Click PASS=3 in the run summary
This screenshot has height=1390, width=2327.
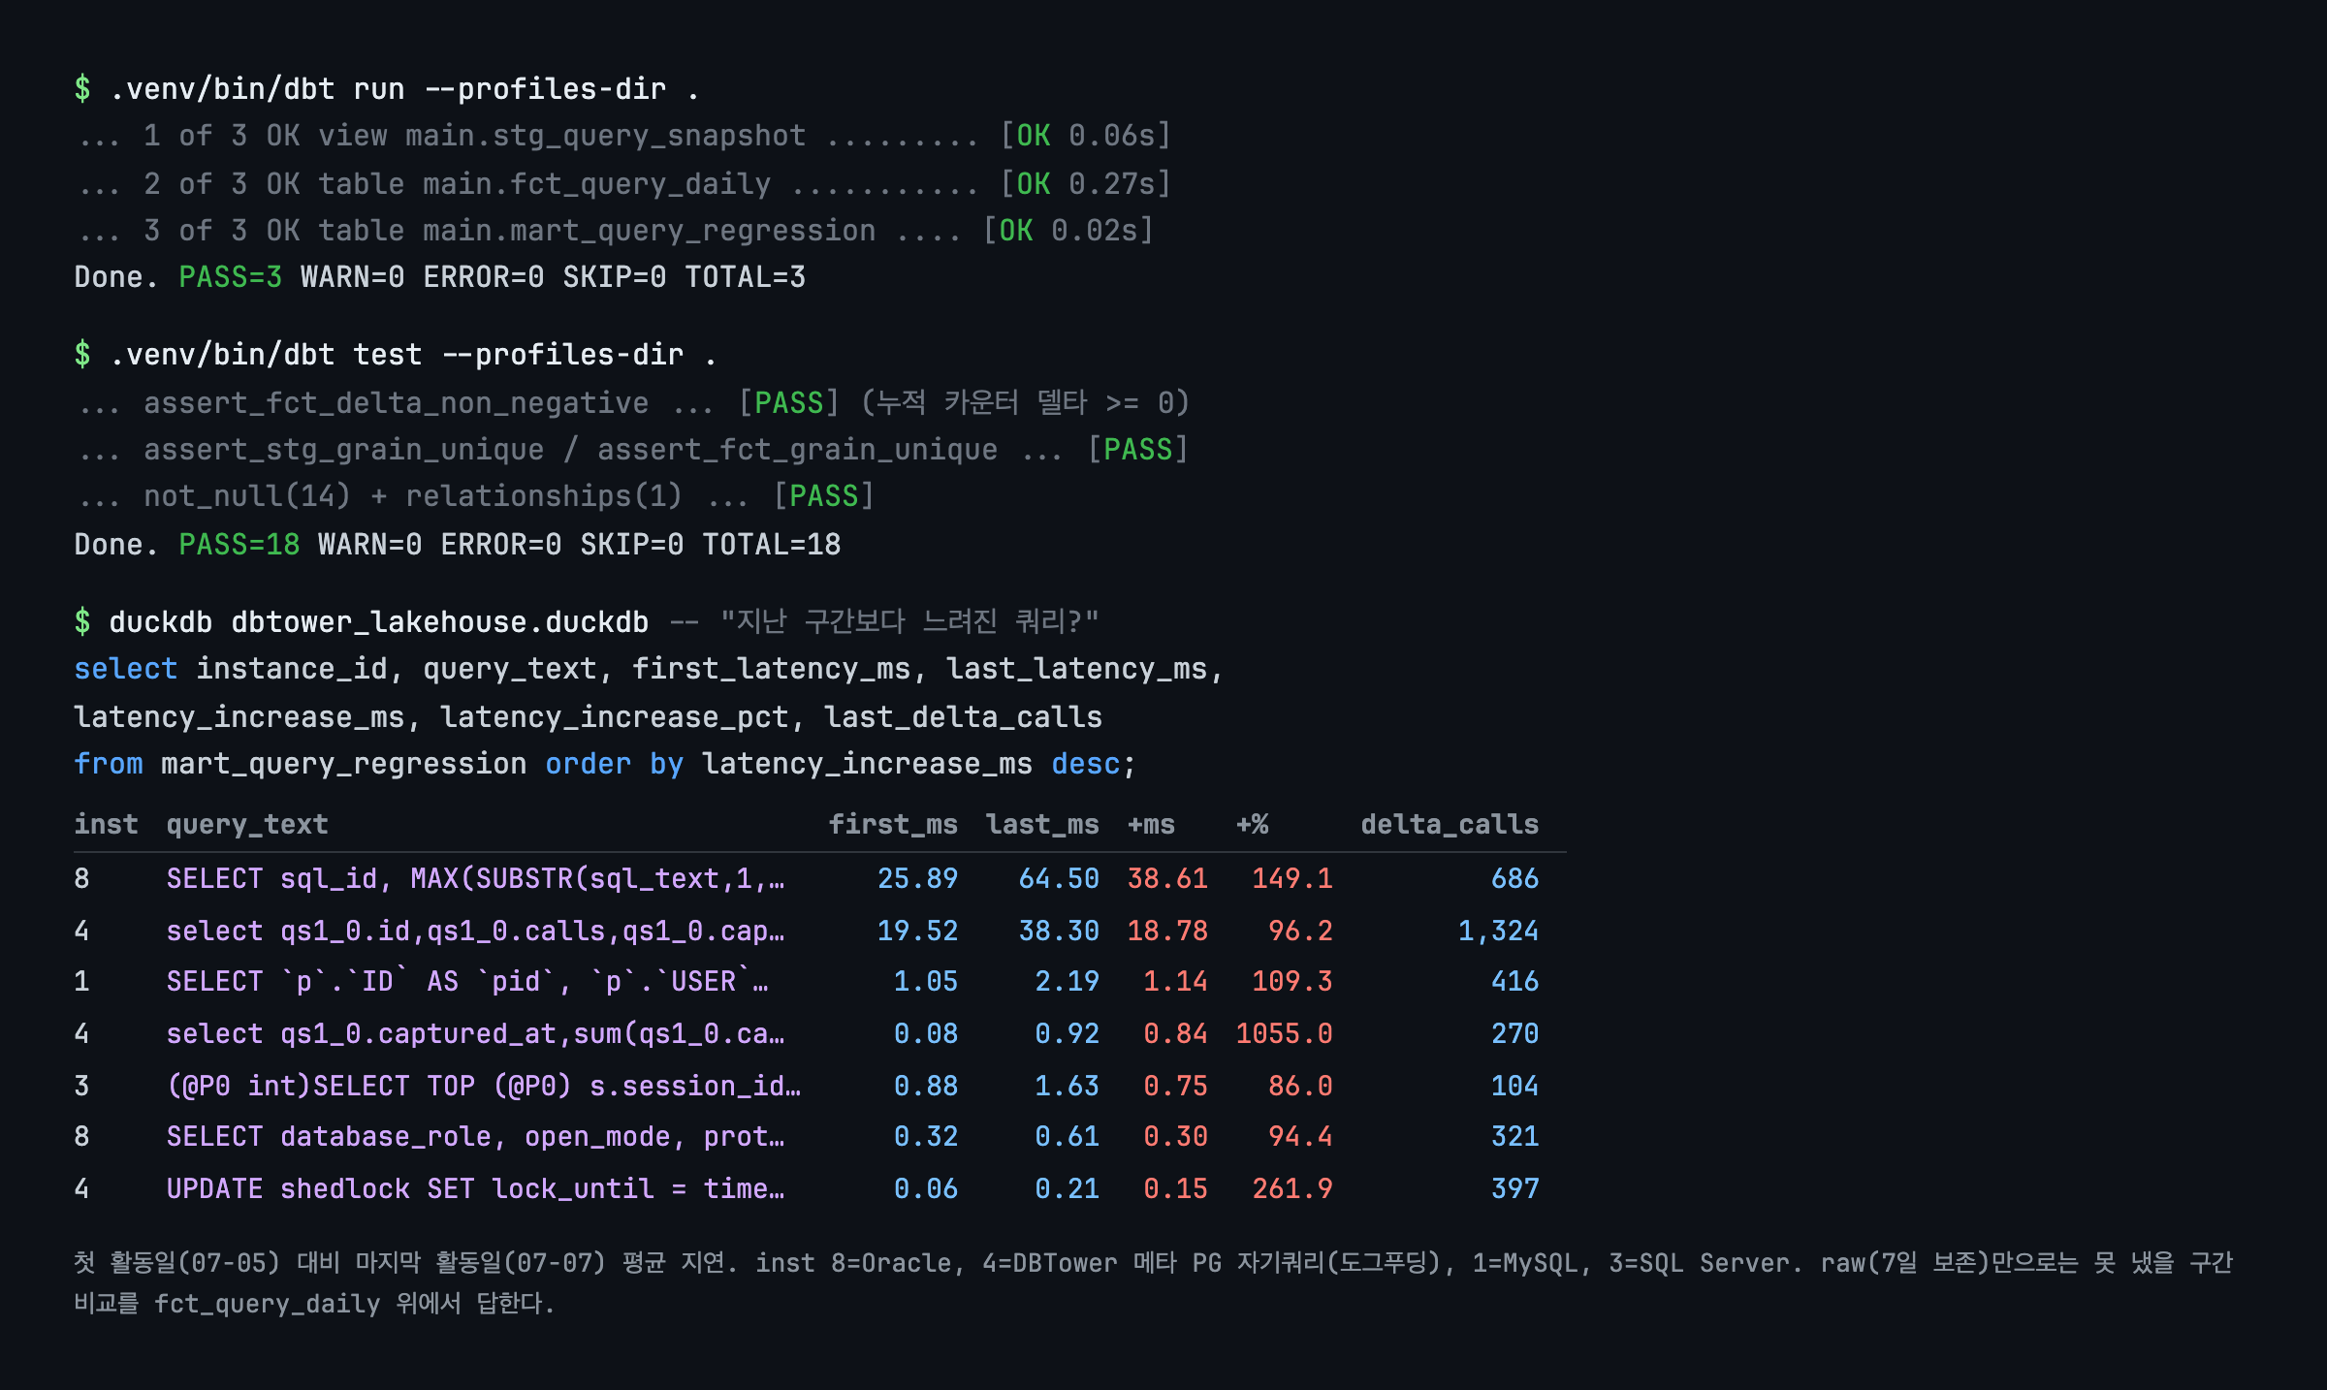pyautogui.click(x=231, y=277)
